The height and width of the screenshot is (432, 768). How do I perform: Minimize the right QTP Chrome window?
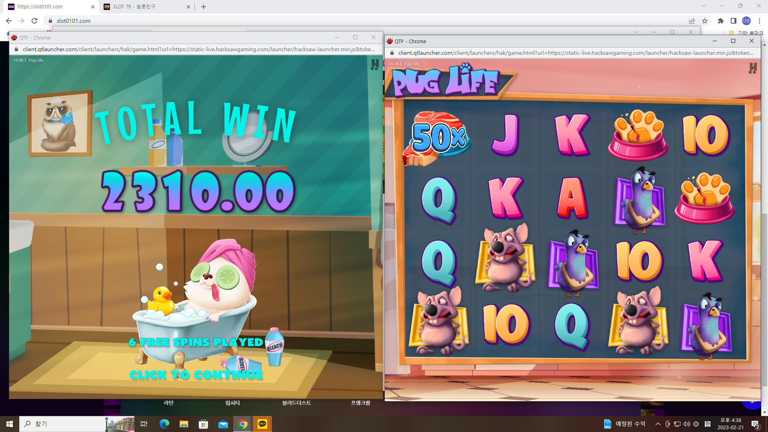[714, 41]
